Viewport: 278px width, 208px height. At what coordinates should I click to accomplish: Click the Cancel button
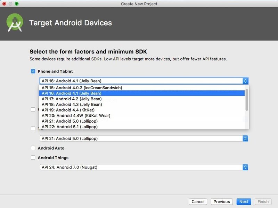[x=198, y=202]
